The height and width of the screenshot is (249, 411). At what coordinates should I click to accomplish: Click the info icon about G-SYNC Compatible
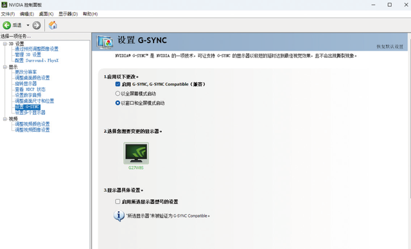(x=119, y=216)
